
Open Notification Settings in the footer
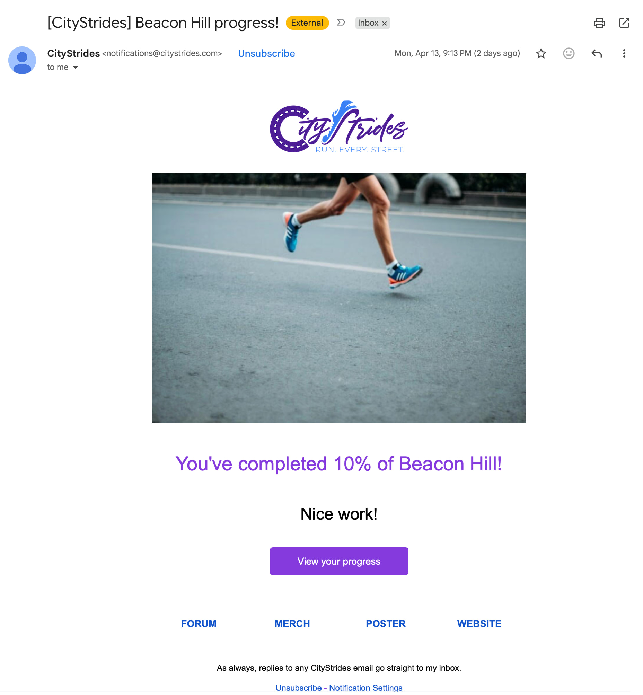[366, 688]
